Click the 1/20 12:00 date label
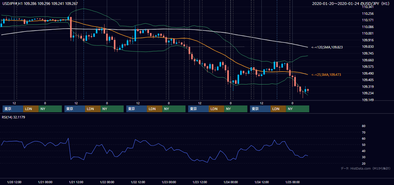The image size is (394, 185). [14, 182]
